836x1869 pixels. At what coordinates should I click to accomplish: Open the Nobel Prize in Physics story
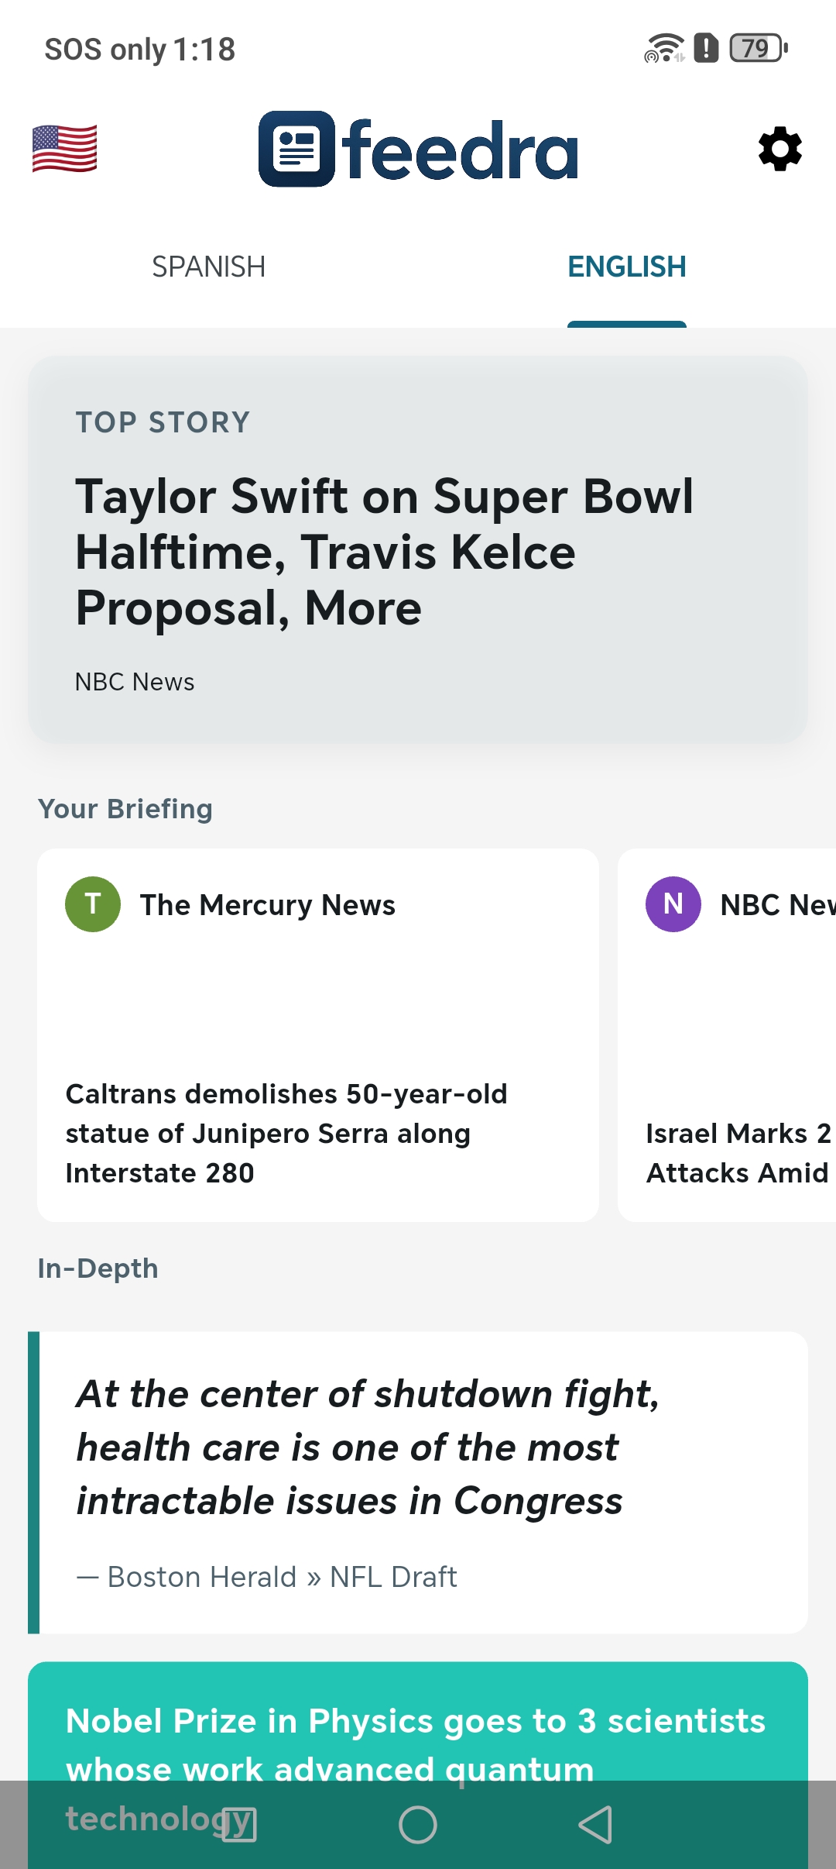click(416, 1736)
